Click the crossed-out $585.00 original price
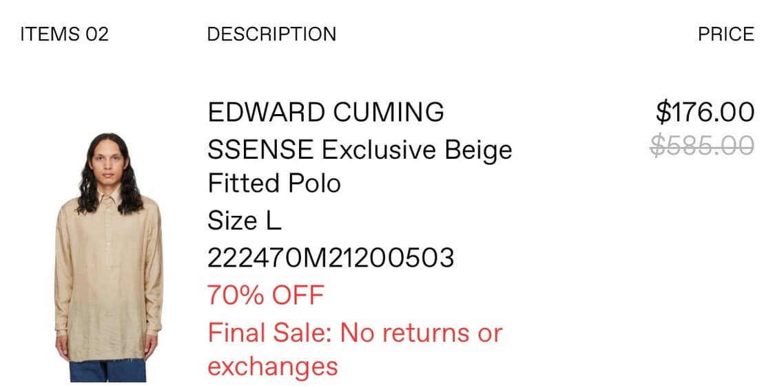775x387 pixels. (x=702, y=145)
